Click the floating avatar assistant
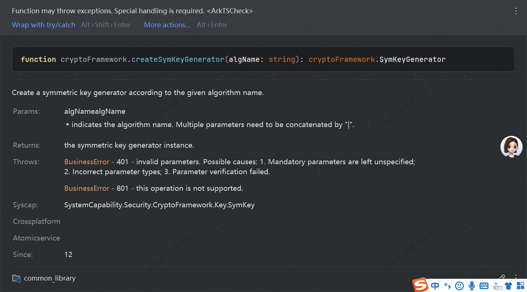527x292 pixels. (512, 147)
